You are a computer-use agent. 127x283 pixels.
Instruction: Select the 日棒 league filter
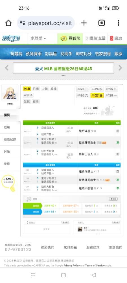[x=36, y=89]
